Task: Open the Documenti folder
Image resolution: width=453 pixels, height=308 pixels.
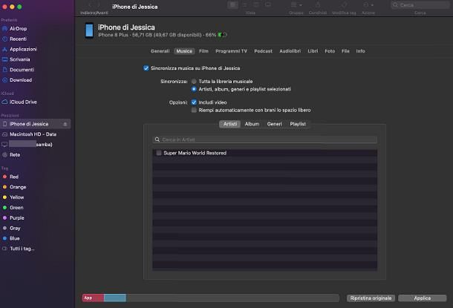Action: click(22, 70)
